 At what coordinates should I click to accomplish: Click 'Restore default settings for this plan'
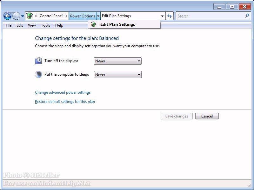click(x=65, y=102)
